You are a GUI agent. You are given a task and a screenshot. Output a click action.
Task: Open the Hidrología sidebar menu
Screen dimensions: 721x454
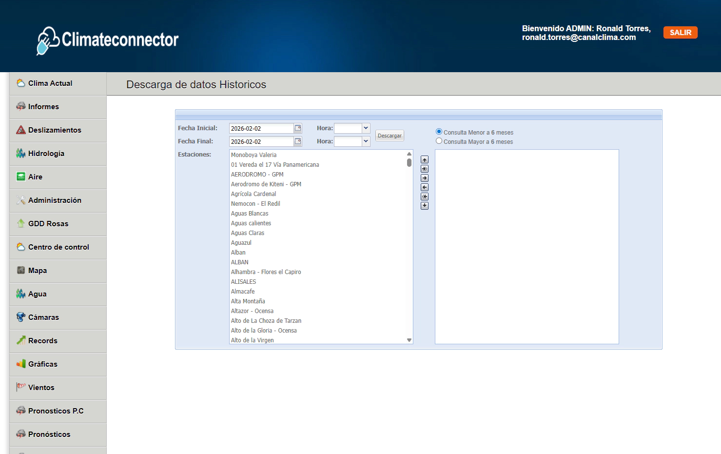pos(46,154)
